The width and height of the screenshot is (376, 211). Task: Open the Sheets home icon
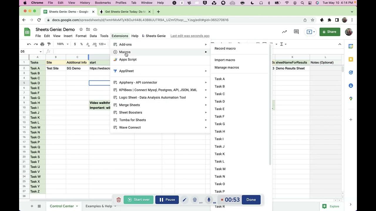click(x=27, y=32)
